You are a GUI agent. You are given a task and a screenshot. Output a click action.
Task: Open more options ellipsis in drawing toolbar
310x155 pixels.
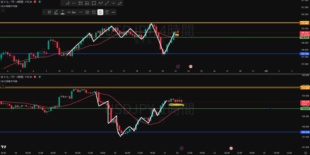coord(114,12)
